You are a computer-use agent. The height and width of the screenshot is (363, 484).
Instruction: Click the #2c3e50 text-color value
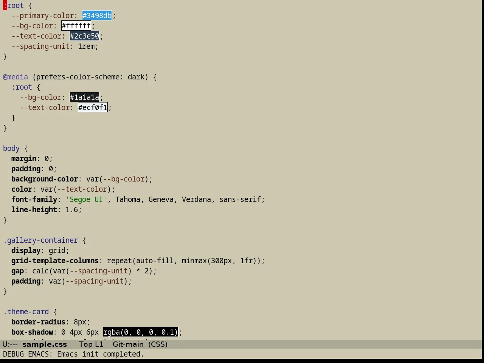point(84,36)
